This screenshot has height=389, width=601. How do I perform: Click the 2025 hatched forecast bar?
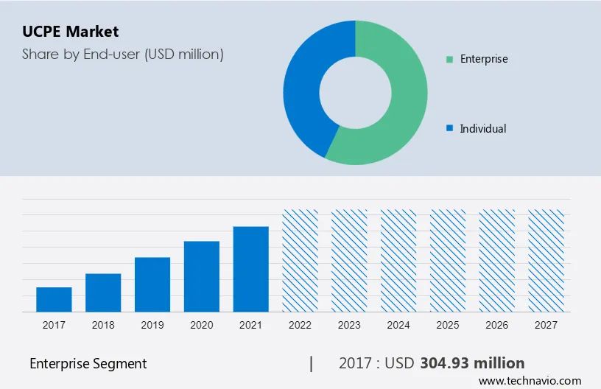448,261
